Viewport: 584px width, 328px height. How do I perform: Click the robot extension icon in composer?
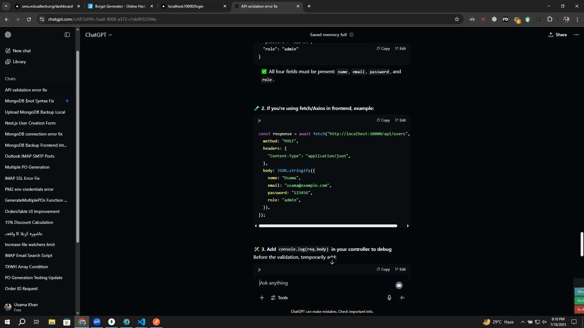pos(399,285)
